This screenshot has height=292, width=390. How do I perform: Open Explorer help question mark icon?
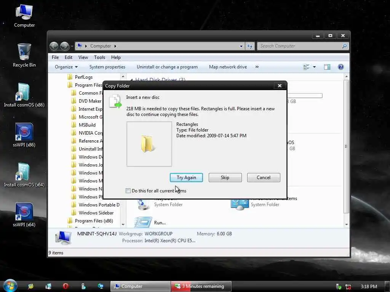pos(341,67)
